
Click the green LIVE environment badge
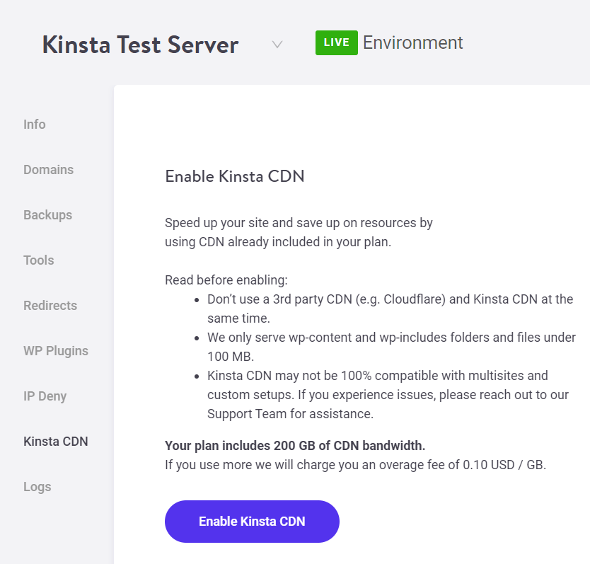[337, 43]
